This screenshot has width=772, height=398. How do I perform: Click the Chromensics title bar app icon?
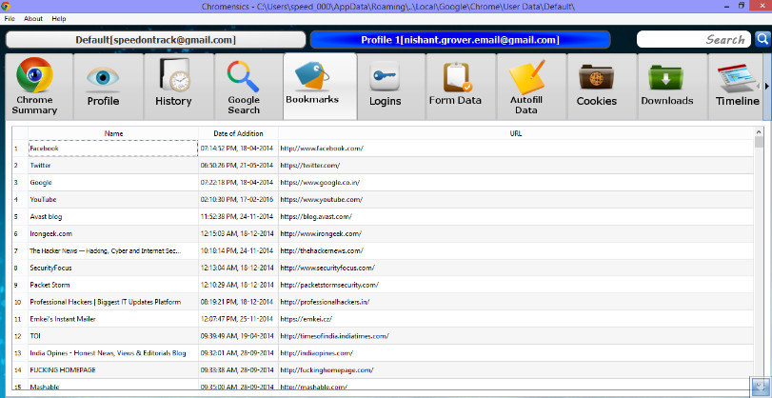[6, 6]
